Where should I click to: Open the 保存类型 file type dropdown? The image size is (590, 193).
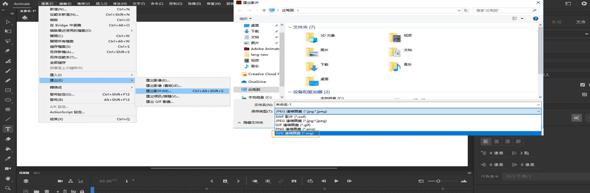click(408, 111)
